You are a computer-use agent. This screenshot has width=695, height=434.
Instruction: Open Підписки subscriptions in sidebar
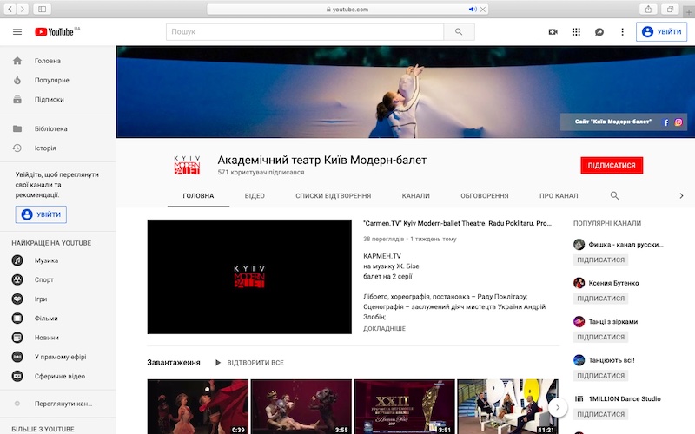coord(57,100)
